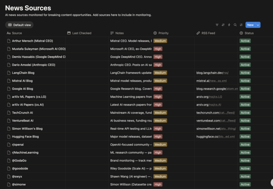Image resolution: width=273 pixels, height=189 pixels.
Task: Open the sort arrows icon
Action: click(223, 25)
